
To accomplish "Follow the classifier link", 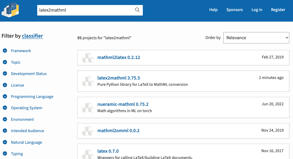I will 32,36.
